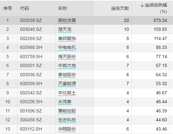Select code cell 003001.SZ
Screen dimensions: 173x134
click(x=31, y=65)
